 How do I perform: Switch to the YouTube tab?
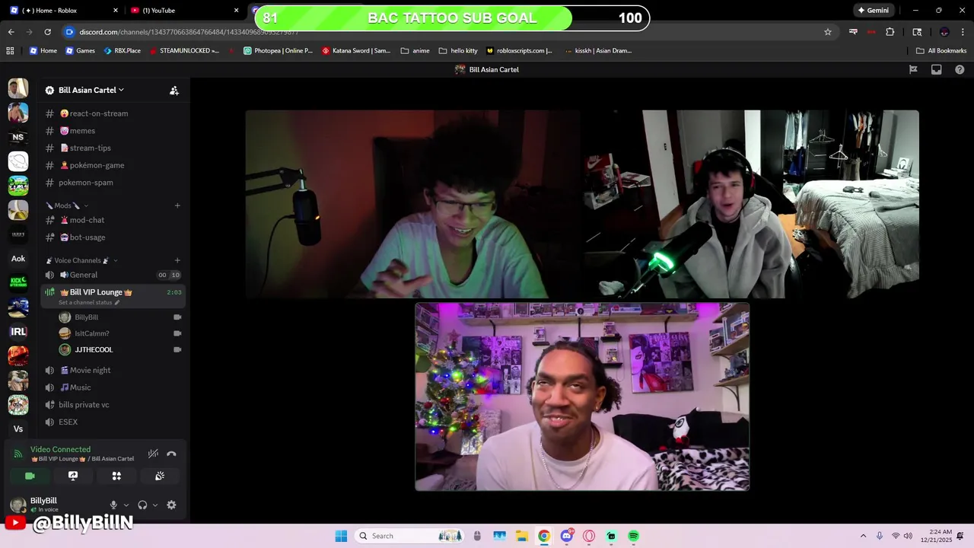(184, 11)
